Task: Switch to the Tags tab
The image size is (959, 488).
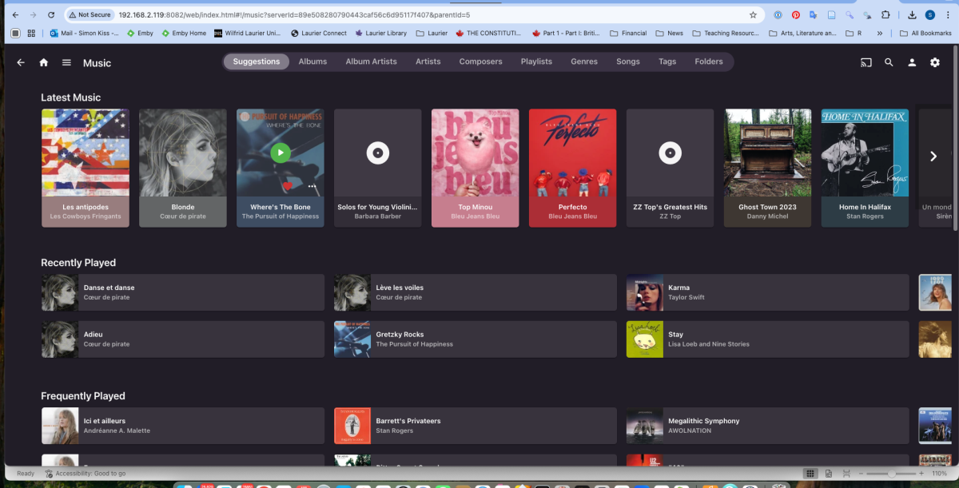Action: (x=667, y=61)
